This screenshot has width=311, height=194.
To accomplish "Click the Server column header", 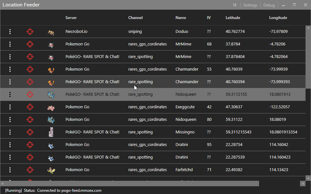I will click(71, 18).
